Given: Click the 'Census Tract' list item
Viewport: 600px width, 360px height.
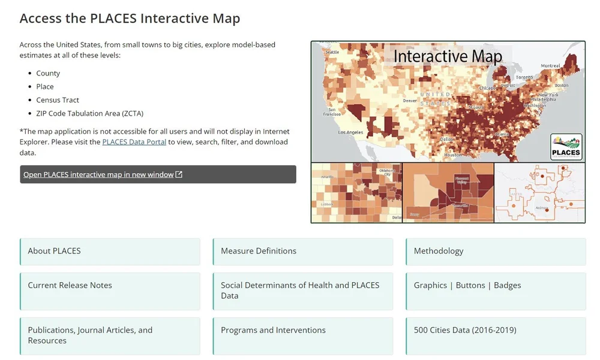Looking at the screenshot, I should 58,100.
